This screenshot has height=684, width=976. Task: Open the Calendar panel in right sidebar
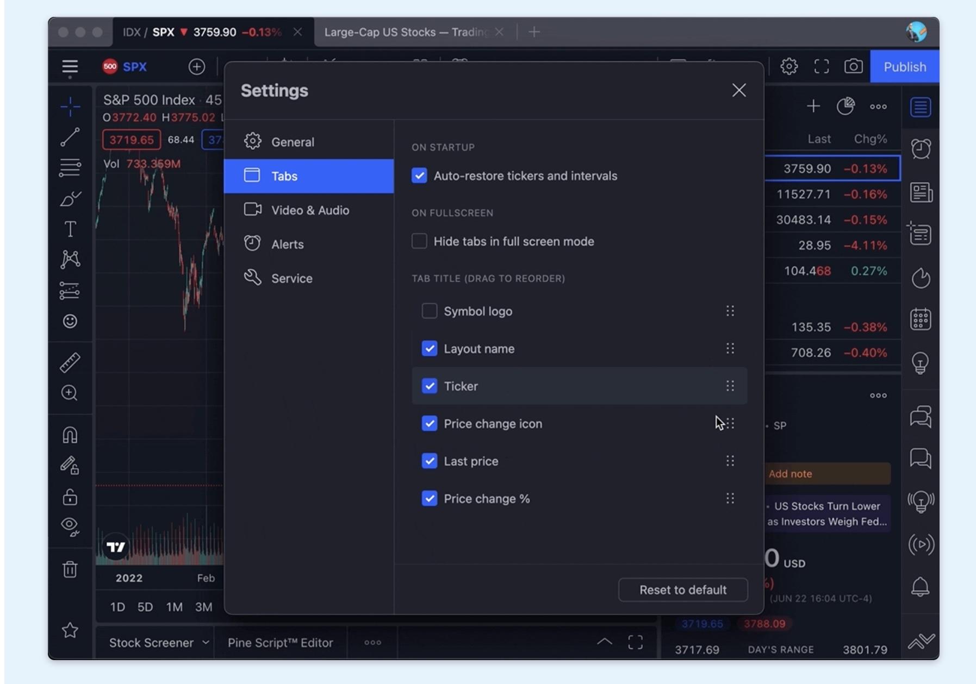[x=920, y=319]
